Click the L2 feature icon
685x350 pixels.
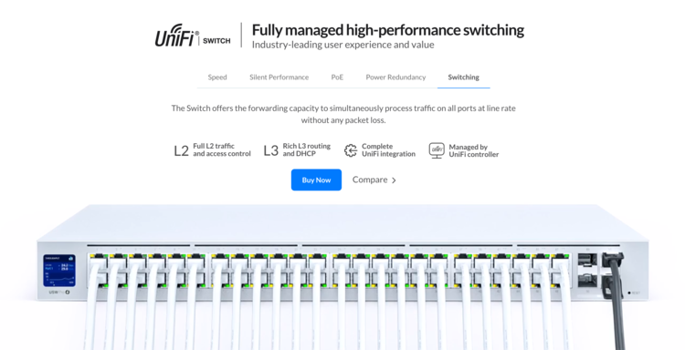(182, 150)
